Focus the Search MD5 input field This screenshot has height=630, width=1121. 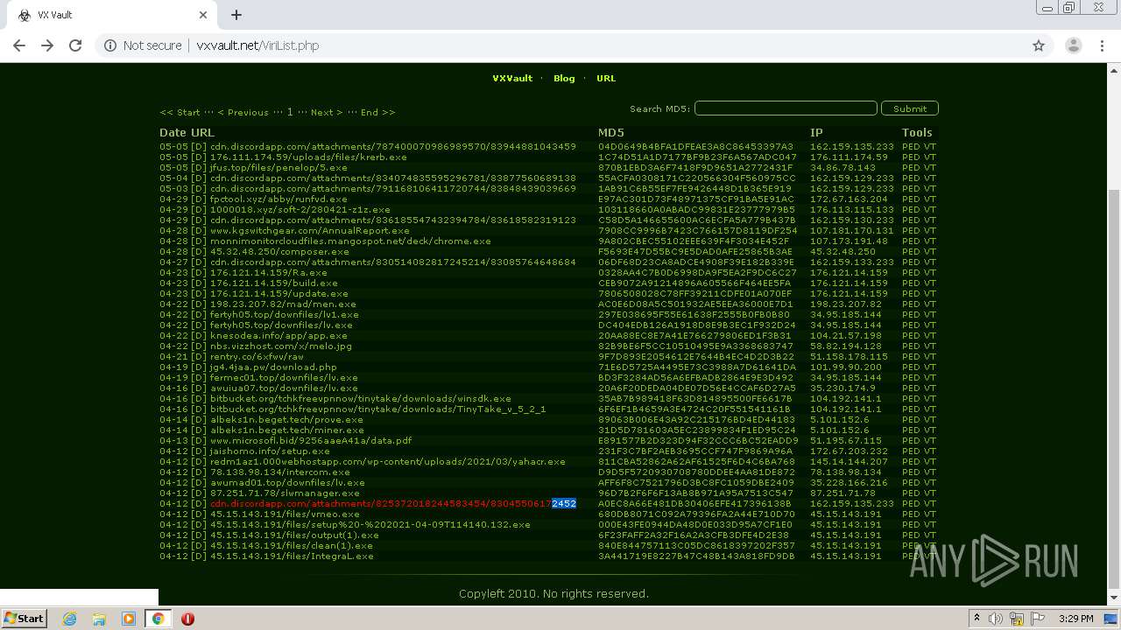click(x=786, y=108)
